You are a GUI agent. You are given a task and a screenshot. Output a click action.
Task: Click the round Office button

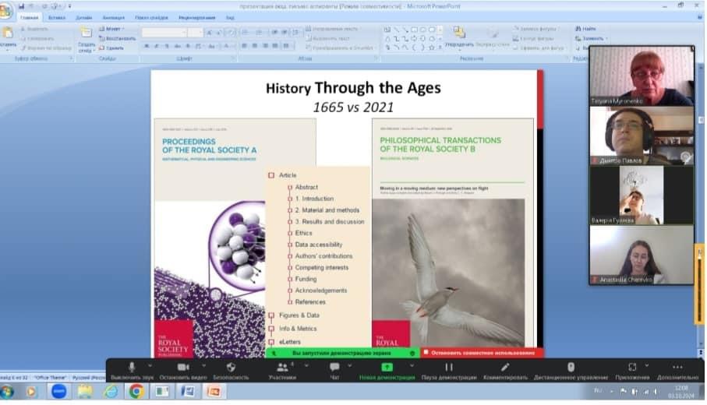[5, 11]
